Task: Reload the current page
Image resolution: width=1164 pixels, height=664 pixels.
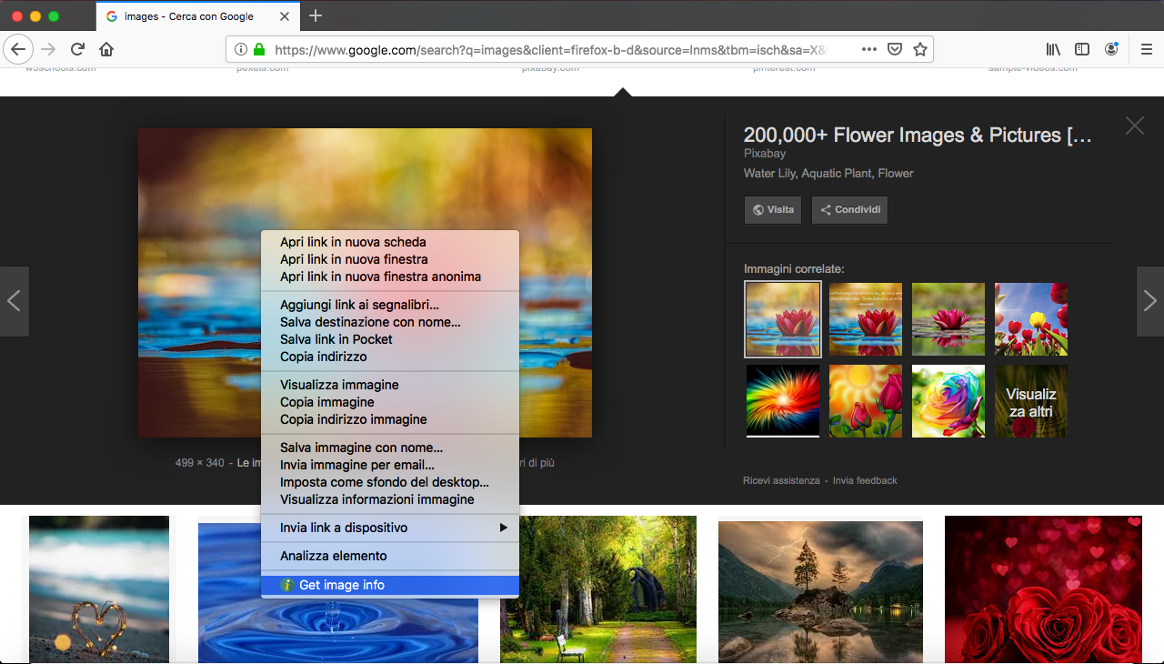Action: tap(77, 49)
